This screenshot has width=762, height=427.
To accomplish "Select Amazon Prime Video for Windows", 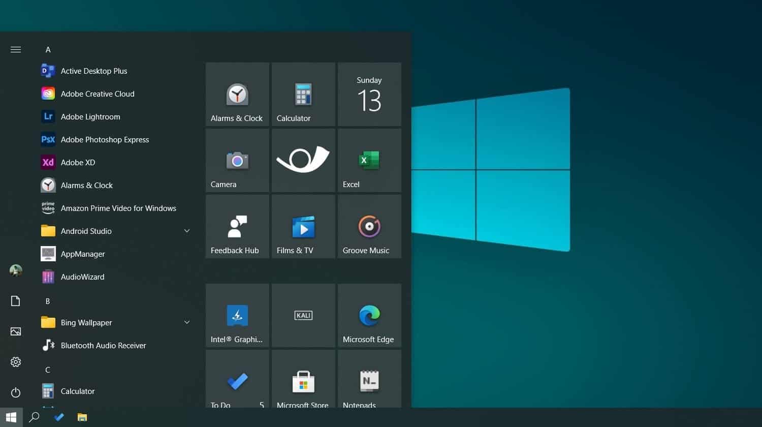I will [118, 208].
